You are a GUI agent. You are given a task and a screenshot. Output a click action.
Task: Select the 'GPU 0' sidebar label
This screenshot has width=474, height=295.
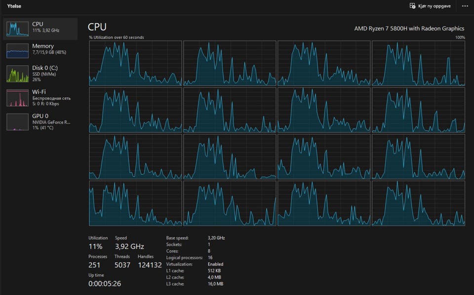[x=40, y=116]
